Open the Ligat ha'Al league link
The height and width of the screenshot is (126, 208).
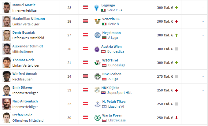click(116, 106)
